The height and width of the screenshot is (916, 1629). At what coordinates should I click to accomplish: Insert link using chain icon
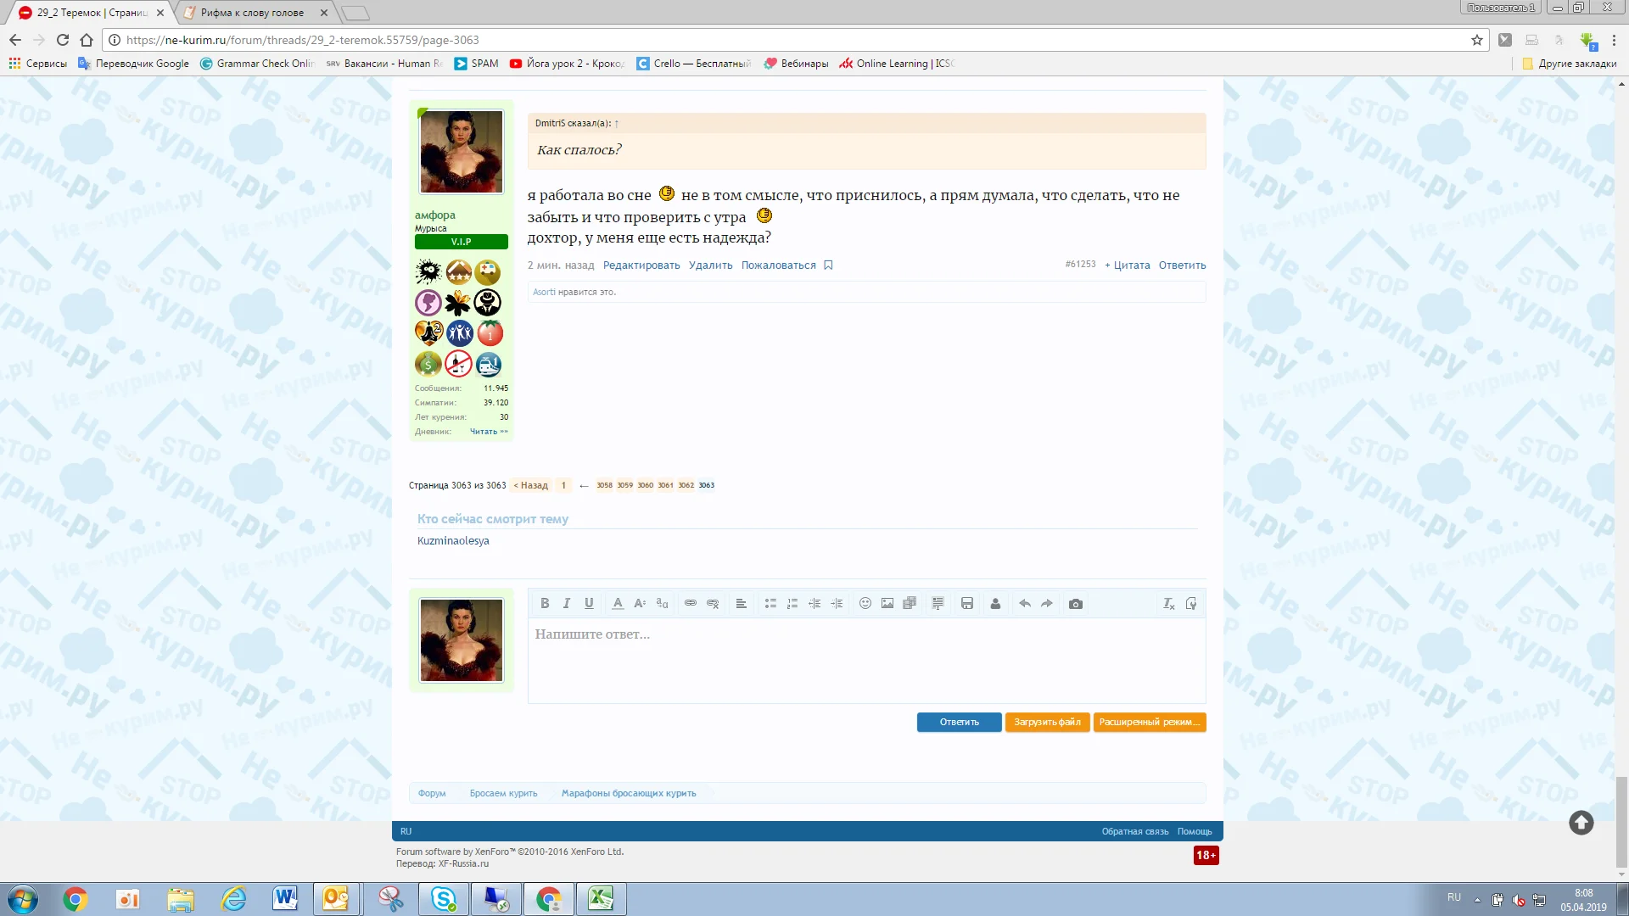691,604
